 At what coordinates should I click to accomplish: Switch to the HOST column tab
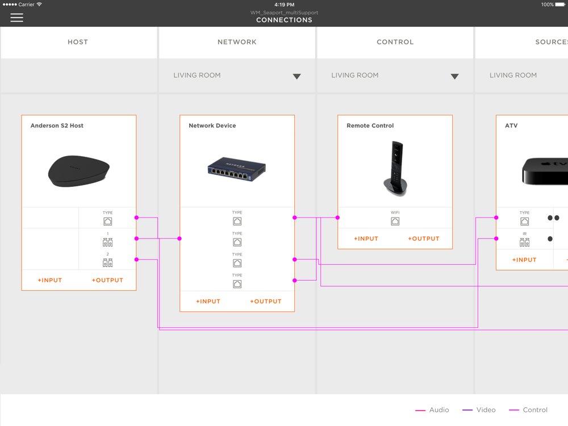(78, 42)
